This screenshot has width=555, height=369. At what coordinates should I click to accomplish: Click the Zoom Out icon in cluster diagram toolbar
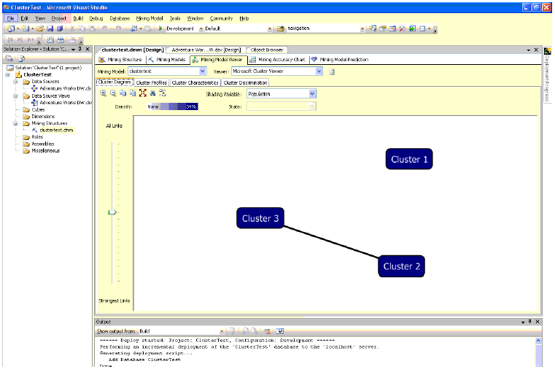click(113, 93)
